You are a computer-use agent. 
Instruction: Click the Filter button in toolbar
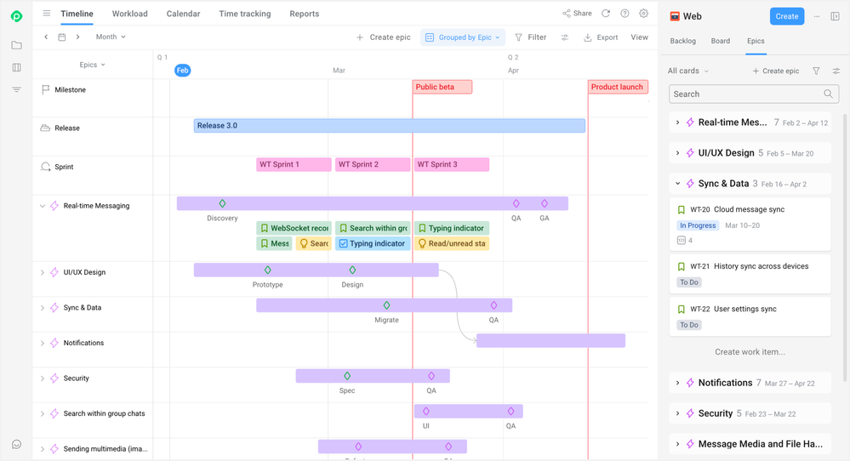point(530,37)
